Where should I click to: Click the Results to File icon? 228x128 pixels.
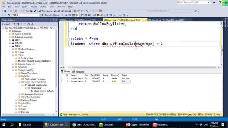tap(102, 15)
